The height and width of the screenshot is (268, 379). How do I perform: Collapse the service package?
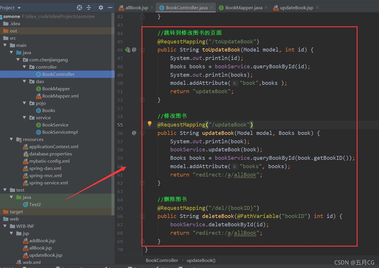[24, 118]
